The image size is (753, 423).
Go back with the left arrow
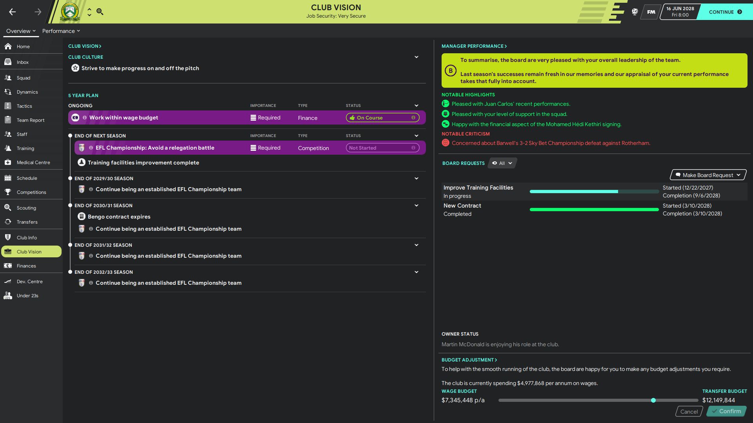[x=13, y=12]
